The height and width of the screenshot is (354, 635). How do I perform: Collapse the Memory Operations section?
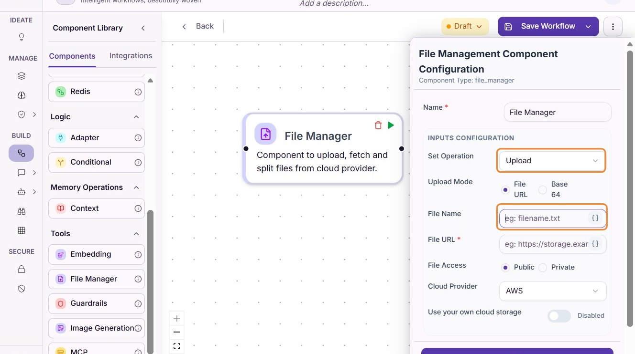point(136,187)
